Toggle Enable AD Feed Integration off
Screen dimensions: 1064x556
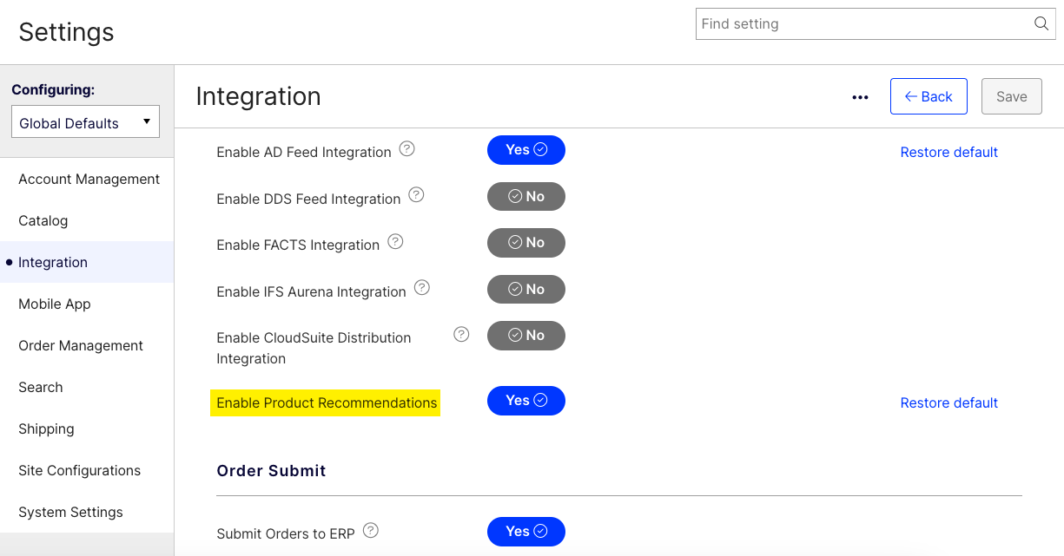(525, 150)
